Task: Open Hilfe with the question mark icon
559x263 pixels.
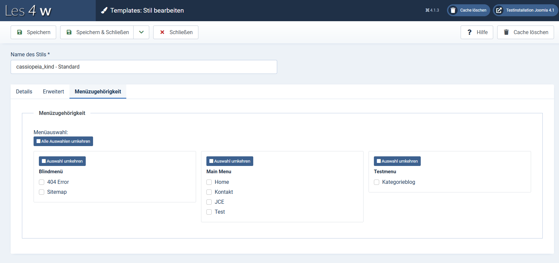Action: 477,32
